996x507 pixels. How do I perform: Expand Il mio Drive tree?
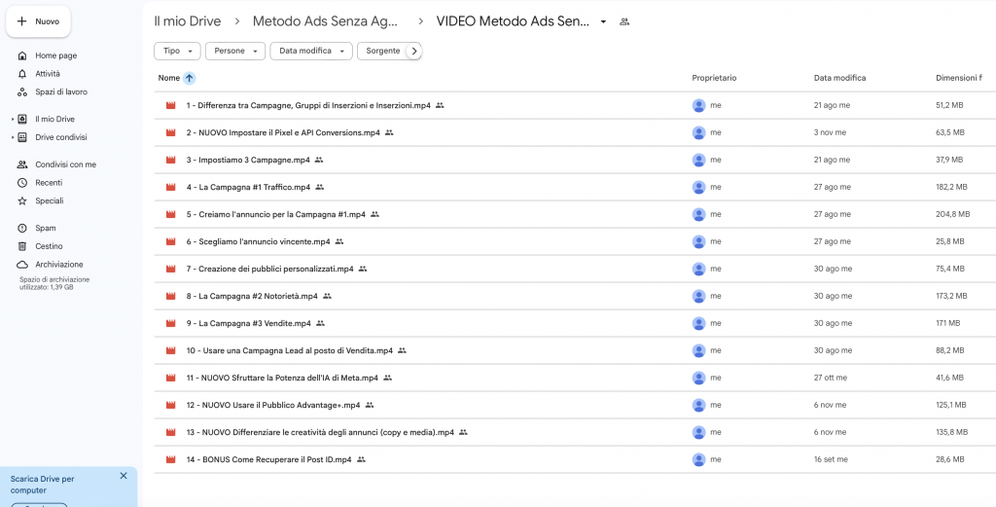click(13, 120)
